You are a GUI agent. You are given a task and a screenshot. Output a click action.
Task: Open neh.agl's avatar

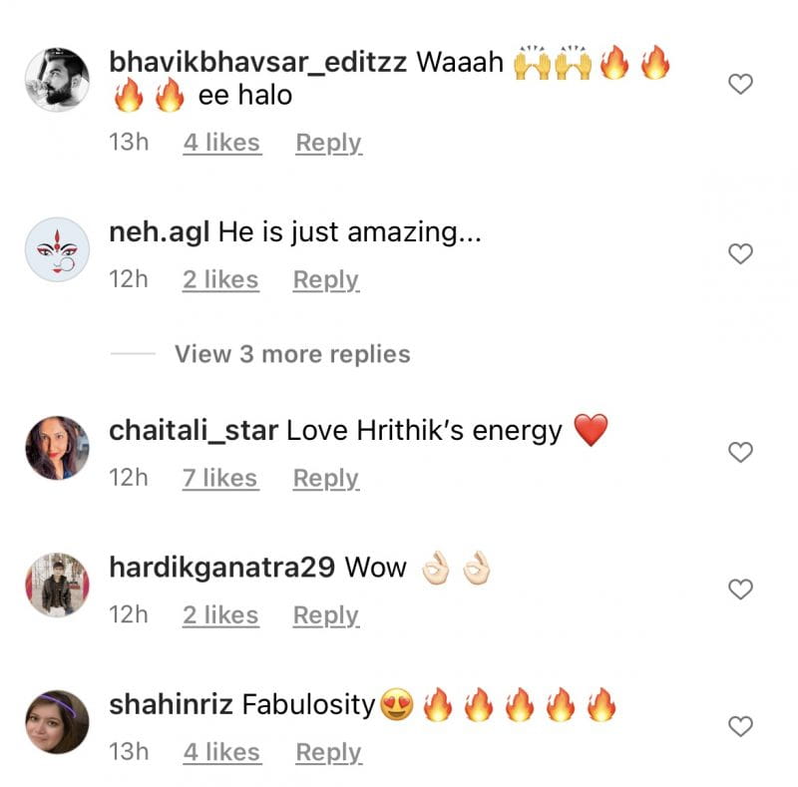tap(57, 249)
